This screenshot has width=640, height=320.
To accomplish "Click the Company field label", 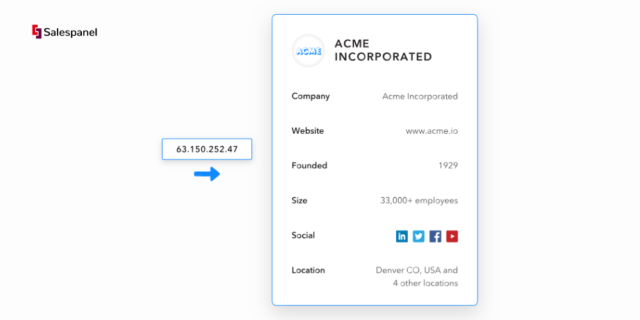I will (310, 96).
